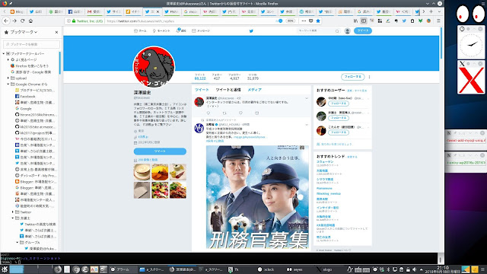Go to Firefox home page icon
Image resolution: width=487 pixels, height=274 pixels.
[x=30, y=21]
